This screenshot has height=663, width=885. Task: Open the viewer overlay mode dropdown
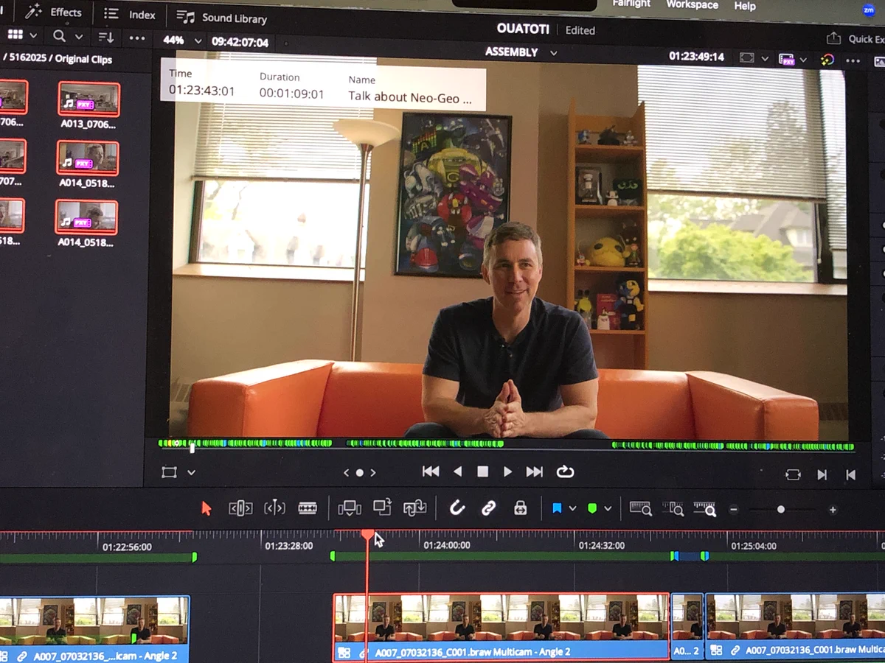click(x=191, y=473)
